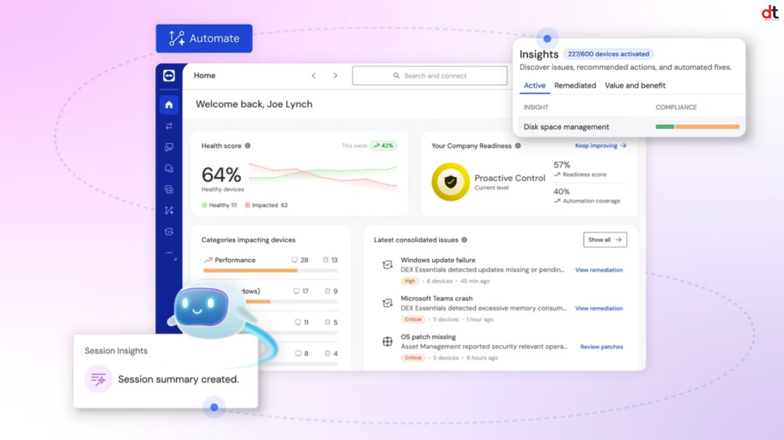784x440 pixels.
Task: Open the devices icon in the sidebar
Action: point(169,147)
